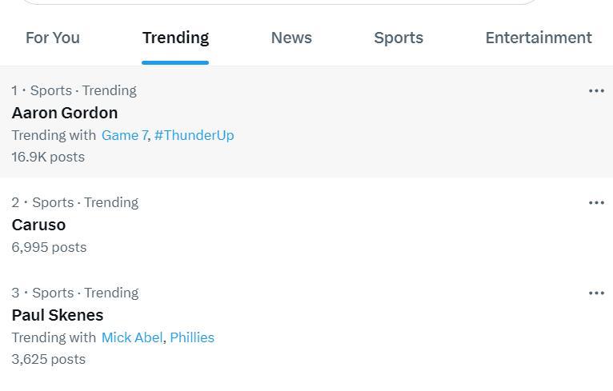Open the Phillies related trend link

coord(192,337)
